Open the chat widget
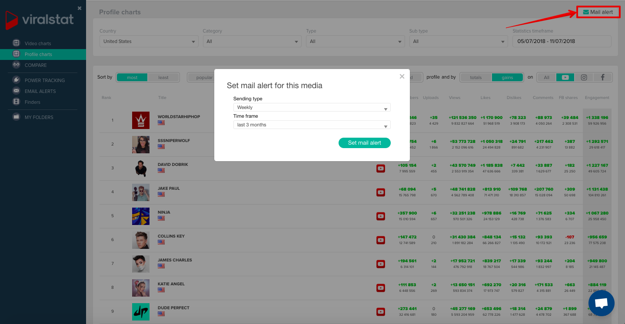This screenshot has height=324, width=625. [602, 303]
